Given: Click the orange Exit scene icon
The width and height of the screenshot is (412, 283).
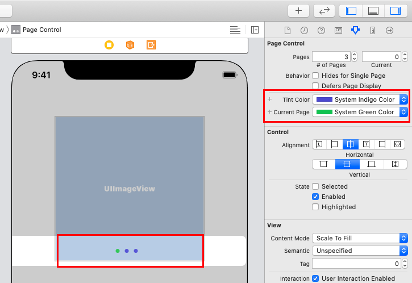Looking at the screenshot, I should click(151, 45).
